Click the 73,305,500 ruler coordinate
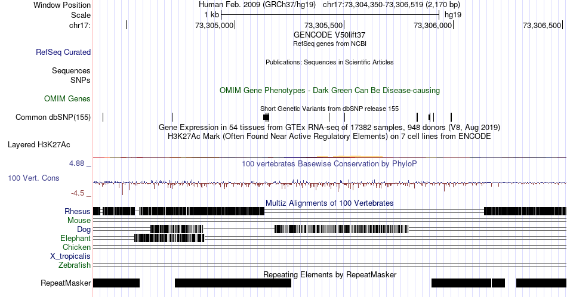567x297 pixels. (323, 25)
